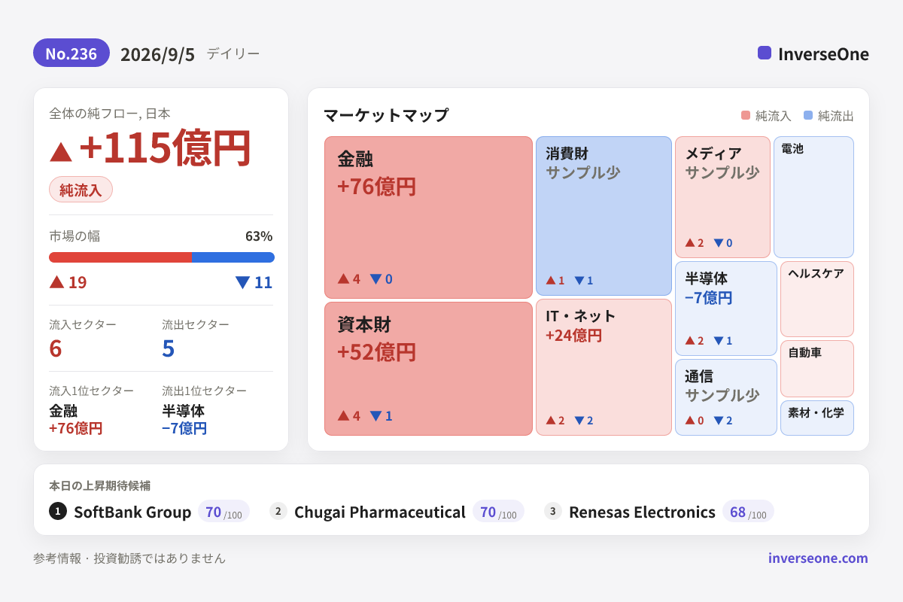Screen dimensions: 903x602
Task: Select the ヘルスケア treemap tile
Action: tap(817, 299)
